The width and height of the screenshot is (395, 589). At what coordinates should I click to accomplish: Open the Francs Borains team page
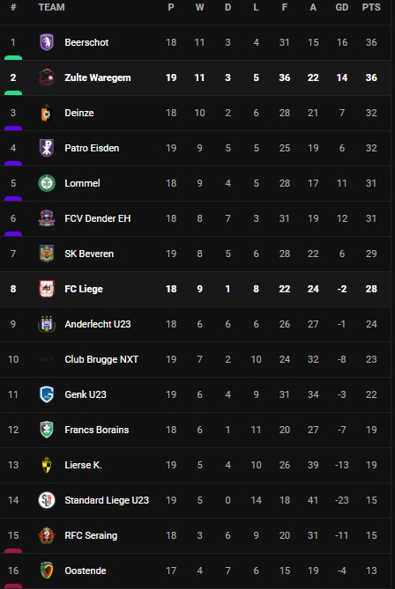click(x=97, y=430)
